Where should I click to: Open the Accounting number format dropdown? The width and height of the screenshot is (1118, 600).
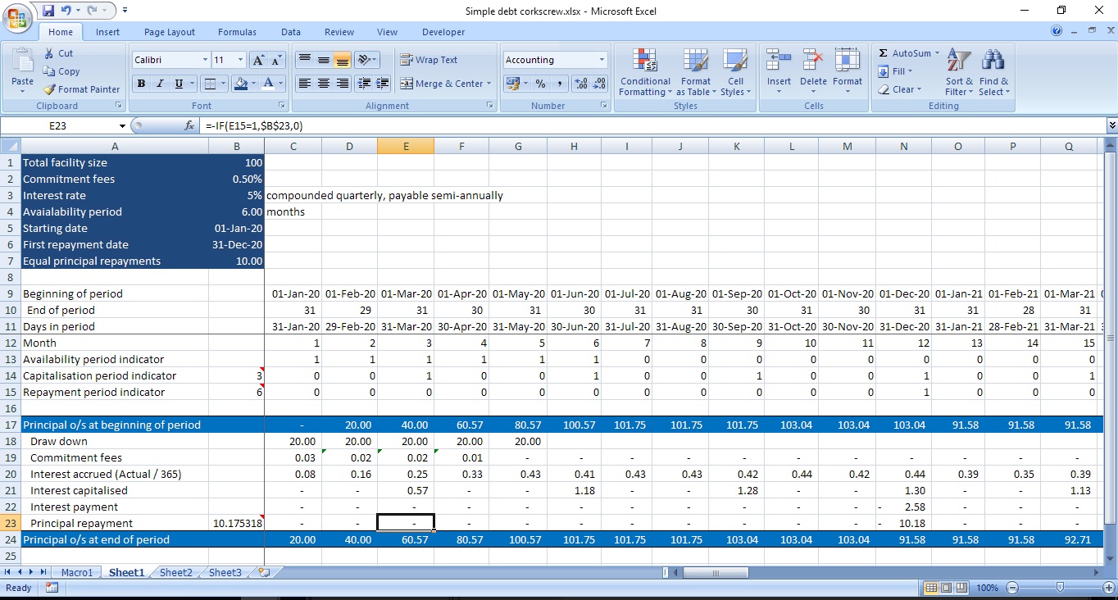click(602, 60)
